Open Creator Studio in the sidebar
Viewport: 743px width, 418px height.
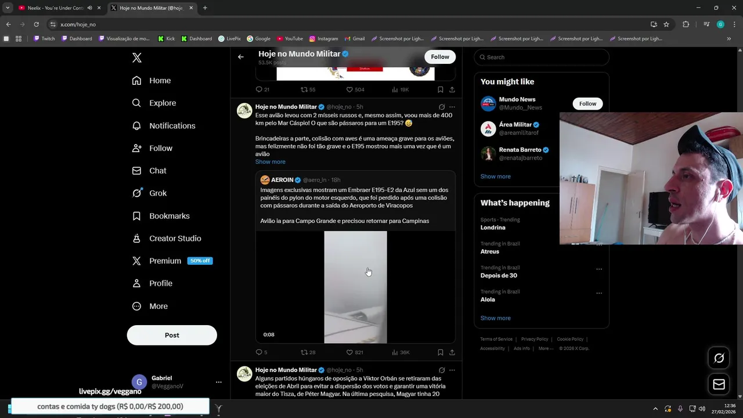coord(167,239)
